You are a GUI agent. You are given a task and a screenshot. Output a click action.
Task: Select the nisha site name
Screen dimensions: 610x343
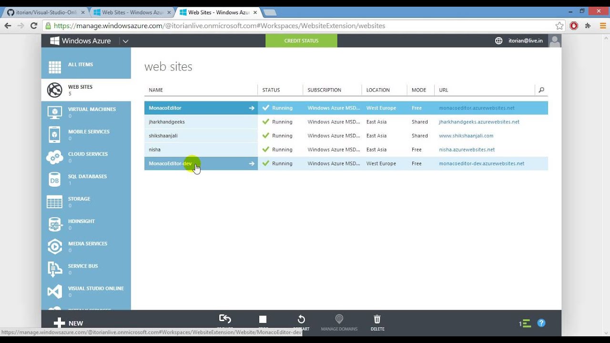154,150
